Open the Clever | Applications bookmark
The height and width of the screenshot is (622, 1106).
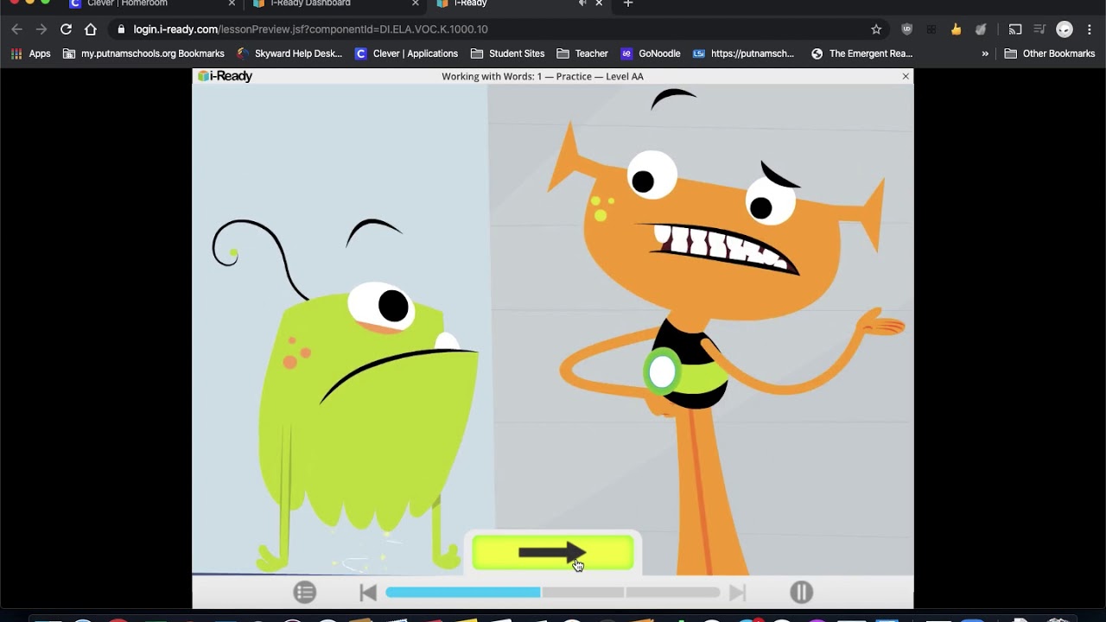click(x=407, y=54)
